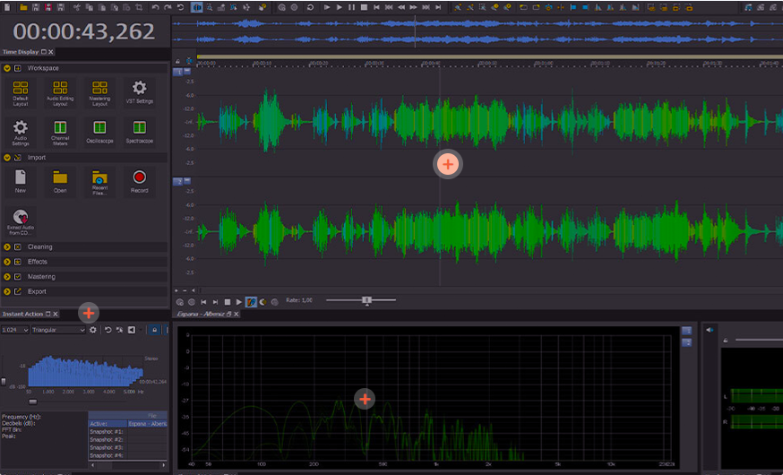Select Snapshot #3 row
The width and height of the screenshot is (783, 475).
tap(127, 447)
